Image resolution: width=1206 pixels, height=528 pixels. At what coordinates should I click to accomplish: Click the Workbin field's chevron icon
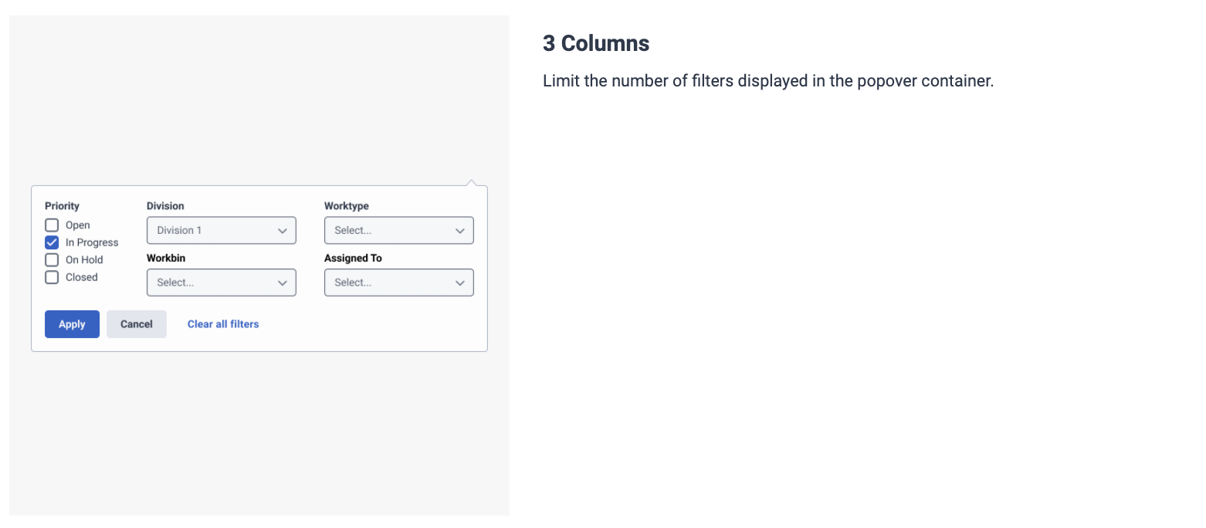click(282, 283)
